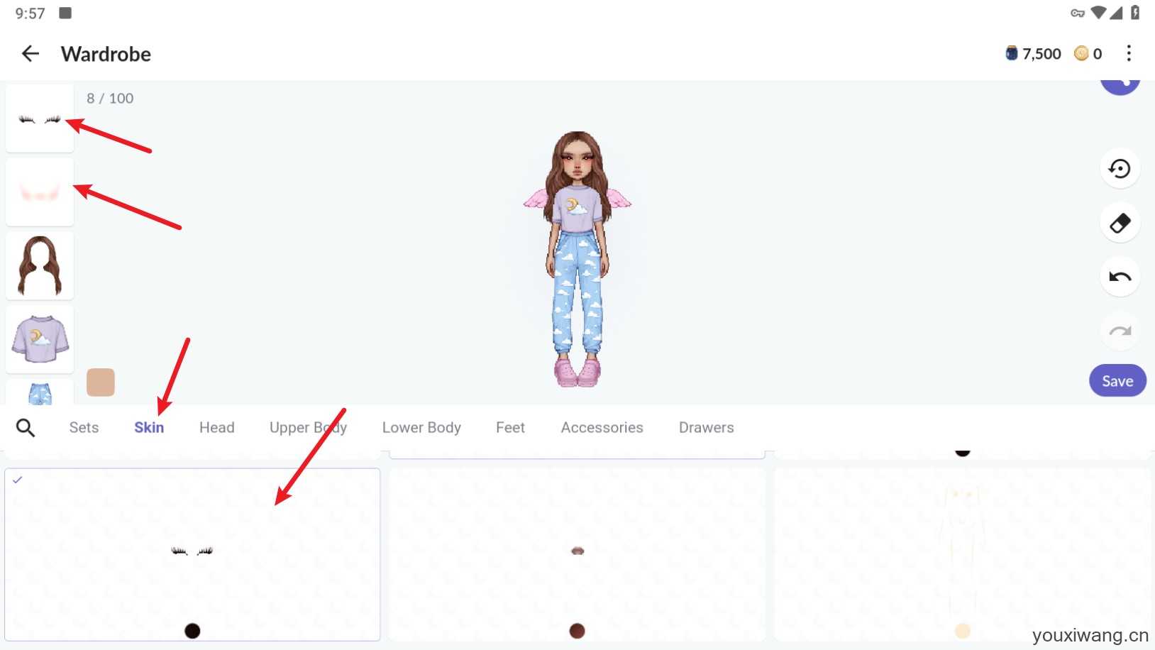This screenshot has width=1155, height=650.
Task: Select the brown lips item card
Action: click(577, 555)
